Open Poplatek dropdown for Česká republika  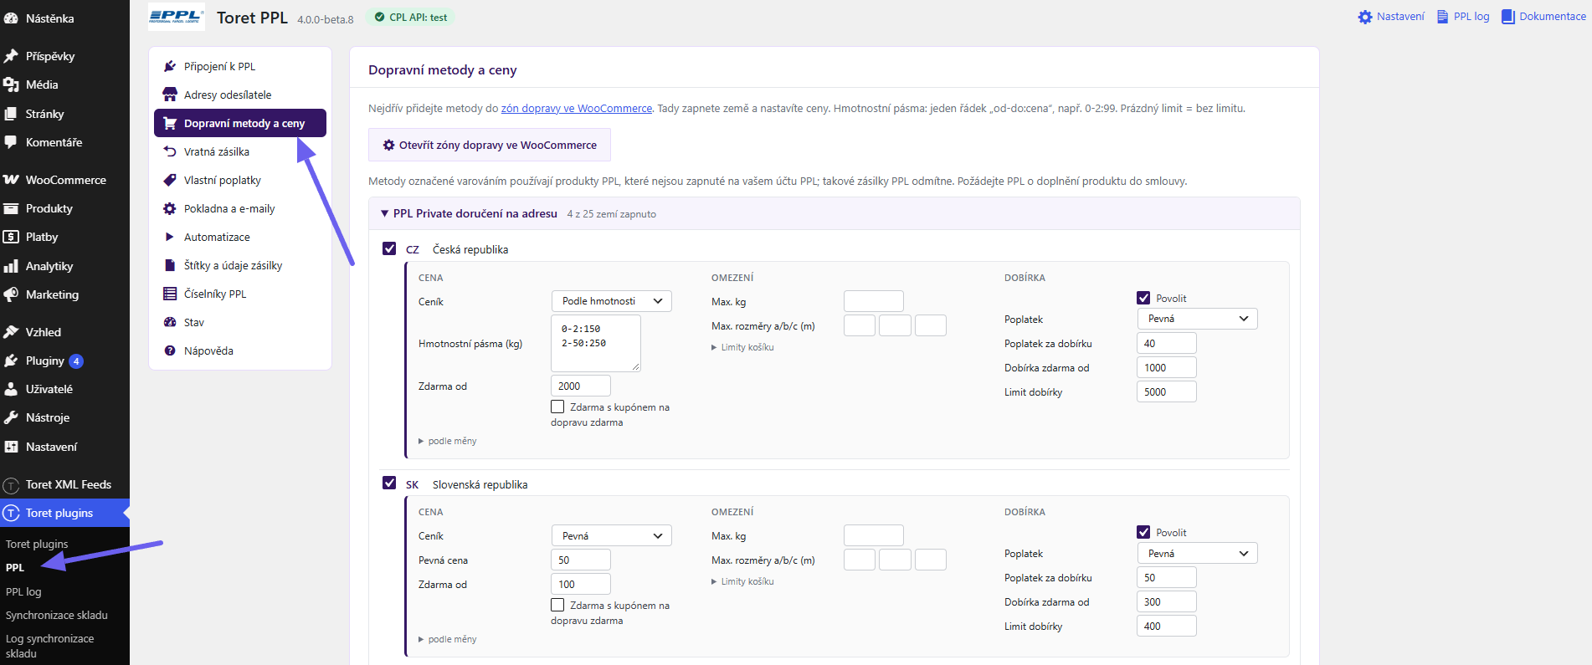[x=1198, y=319]
